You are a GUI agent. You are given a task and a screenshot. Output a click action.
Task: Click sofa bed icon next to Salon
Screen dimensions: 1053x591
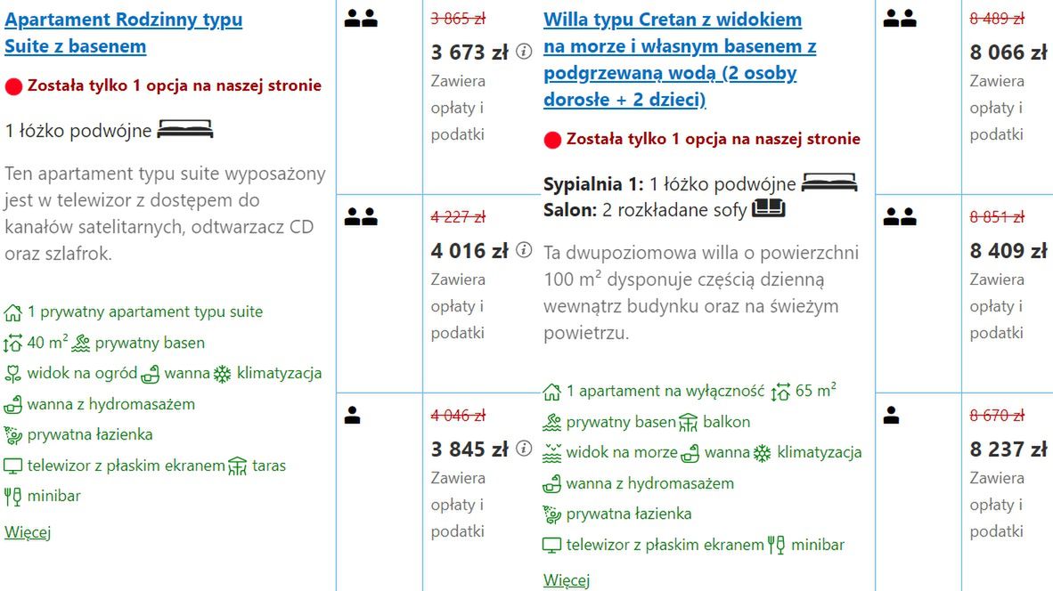(768, 208)
